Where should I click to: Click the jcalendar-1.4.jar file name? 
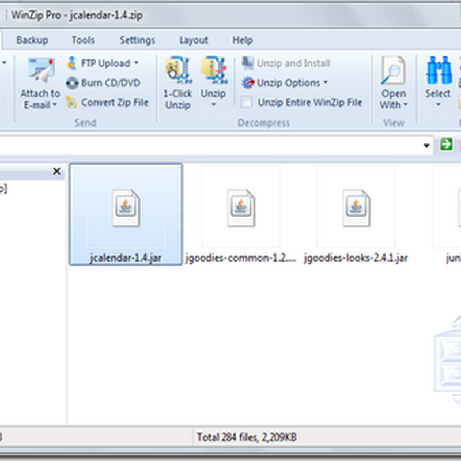pyautogui.click(x=126, y=258)
